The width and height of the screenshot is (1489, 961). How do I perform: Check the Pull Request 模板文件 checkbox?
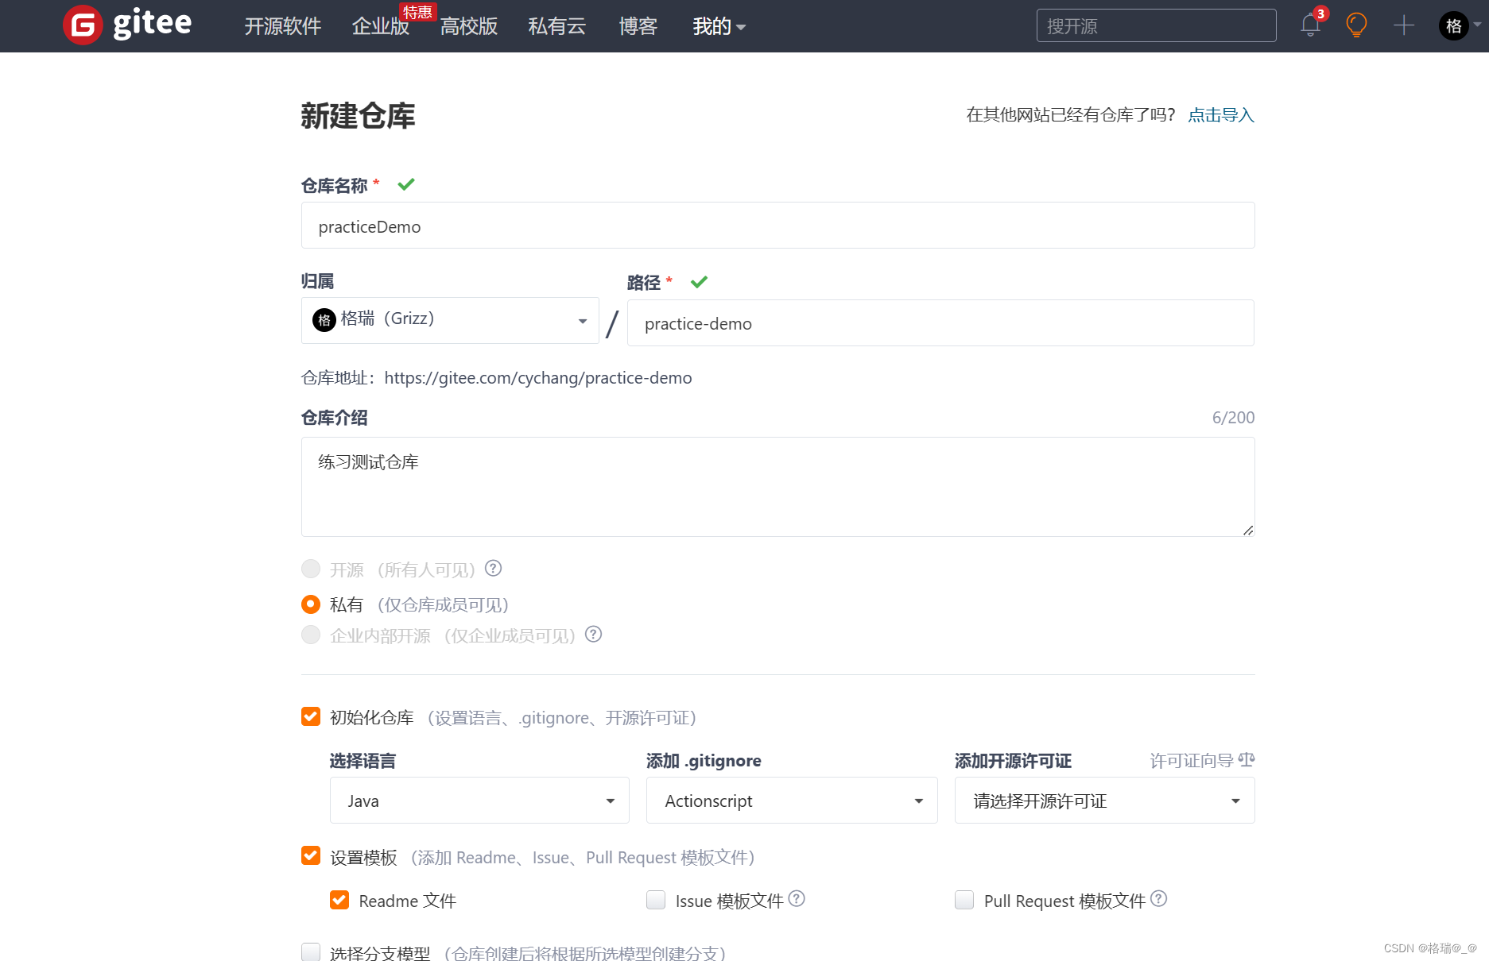tap(964, 900)
